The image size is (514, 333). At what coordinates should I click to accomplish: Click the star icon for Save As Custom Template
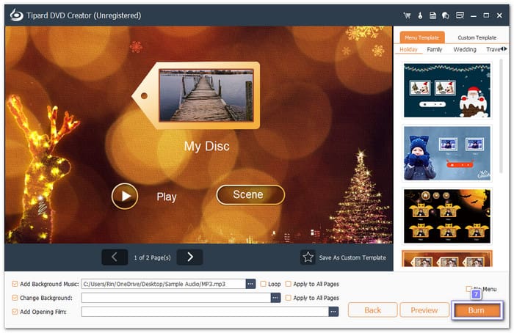point(308,257)
